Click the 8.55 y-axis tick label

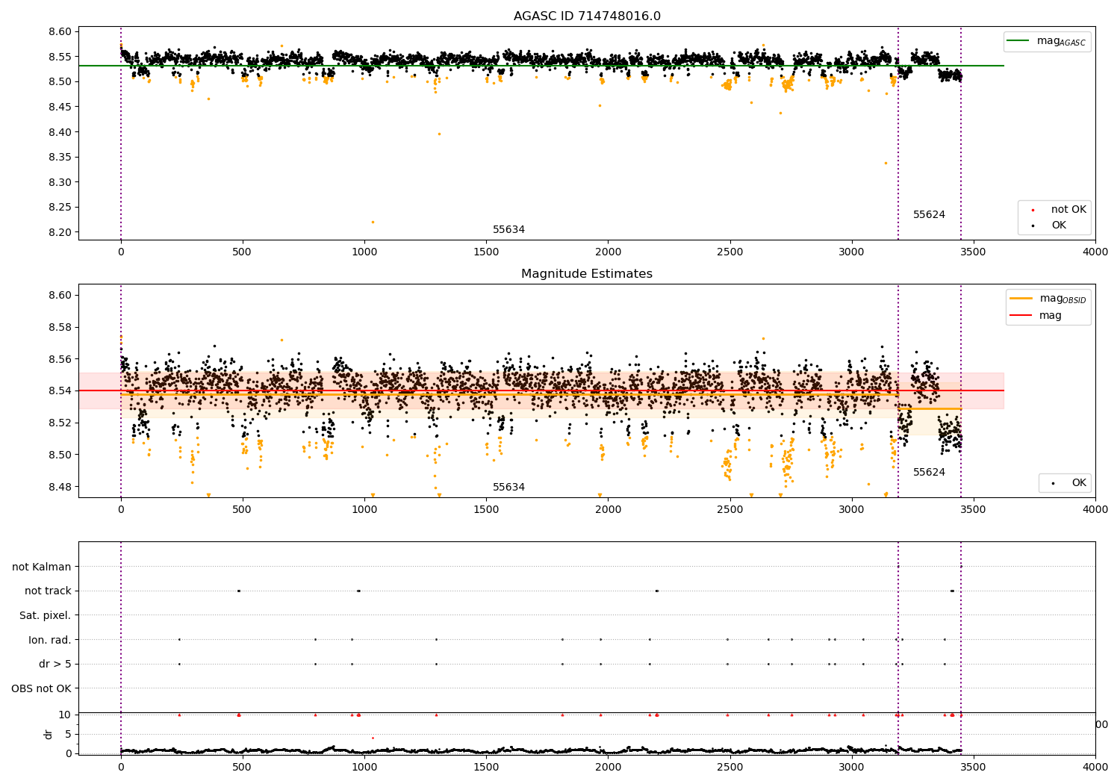click(x=59, y=57)
